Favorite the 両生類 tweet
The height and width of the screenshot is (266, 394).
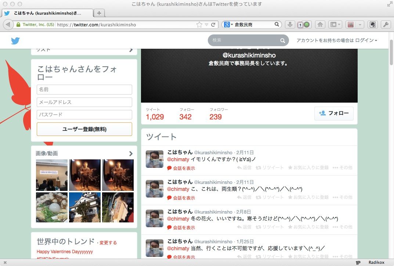pyautogui.click(x=308, y=197)
